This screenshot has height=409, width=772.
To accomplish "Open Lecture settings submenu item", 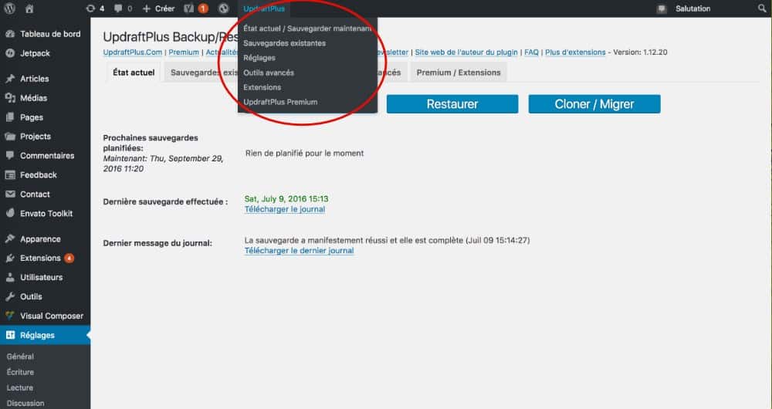I will [x=20, y=388].
